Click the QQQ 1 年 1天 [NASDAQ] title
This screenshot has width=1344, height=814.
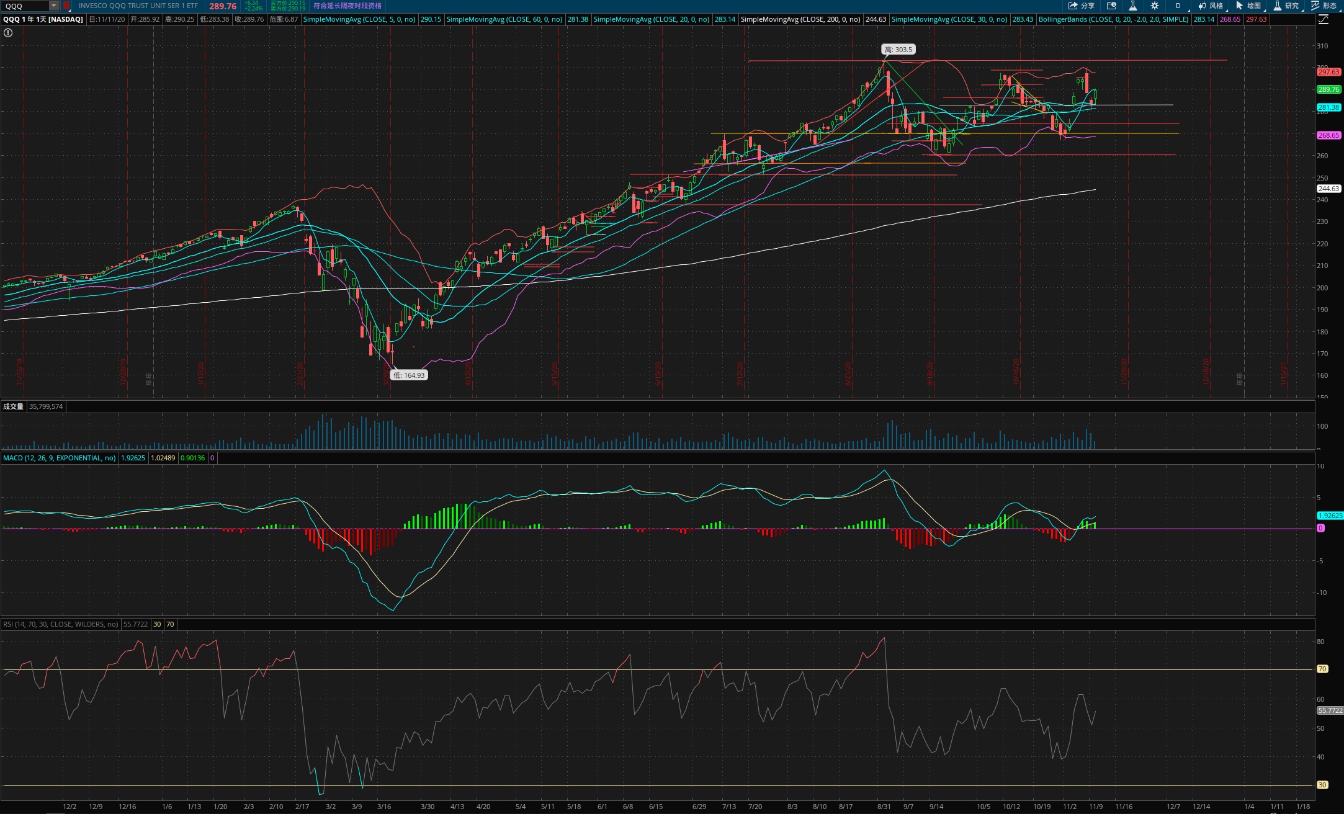point(43,19)
